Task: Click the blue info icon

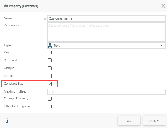Action: (8, 121)
